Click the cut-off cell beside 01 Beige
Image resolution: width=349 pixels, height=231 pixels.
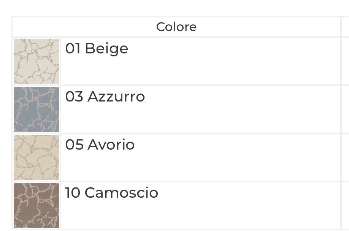(x=345, y=61)
